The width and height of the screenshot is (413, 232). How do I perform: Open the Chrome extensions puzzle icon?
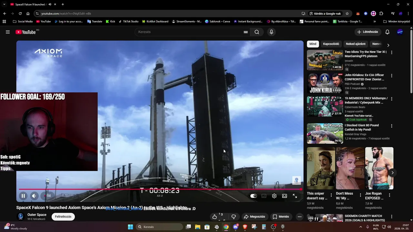[381, 14]
